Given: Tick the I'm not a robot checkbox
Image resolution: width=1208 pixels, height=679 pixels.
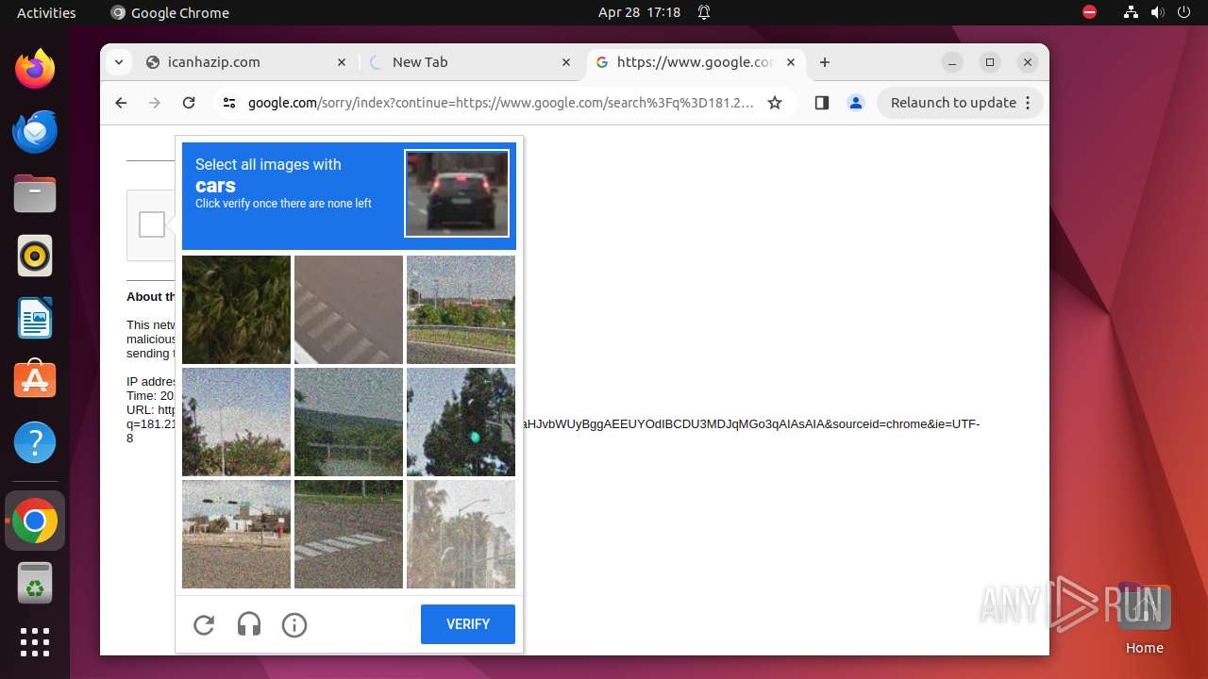Looking at the screenshot, I should pos(152,224).
